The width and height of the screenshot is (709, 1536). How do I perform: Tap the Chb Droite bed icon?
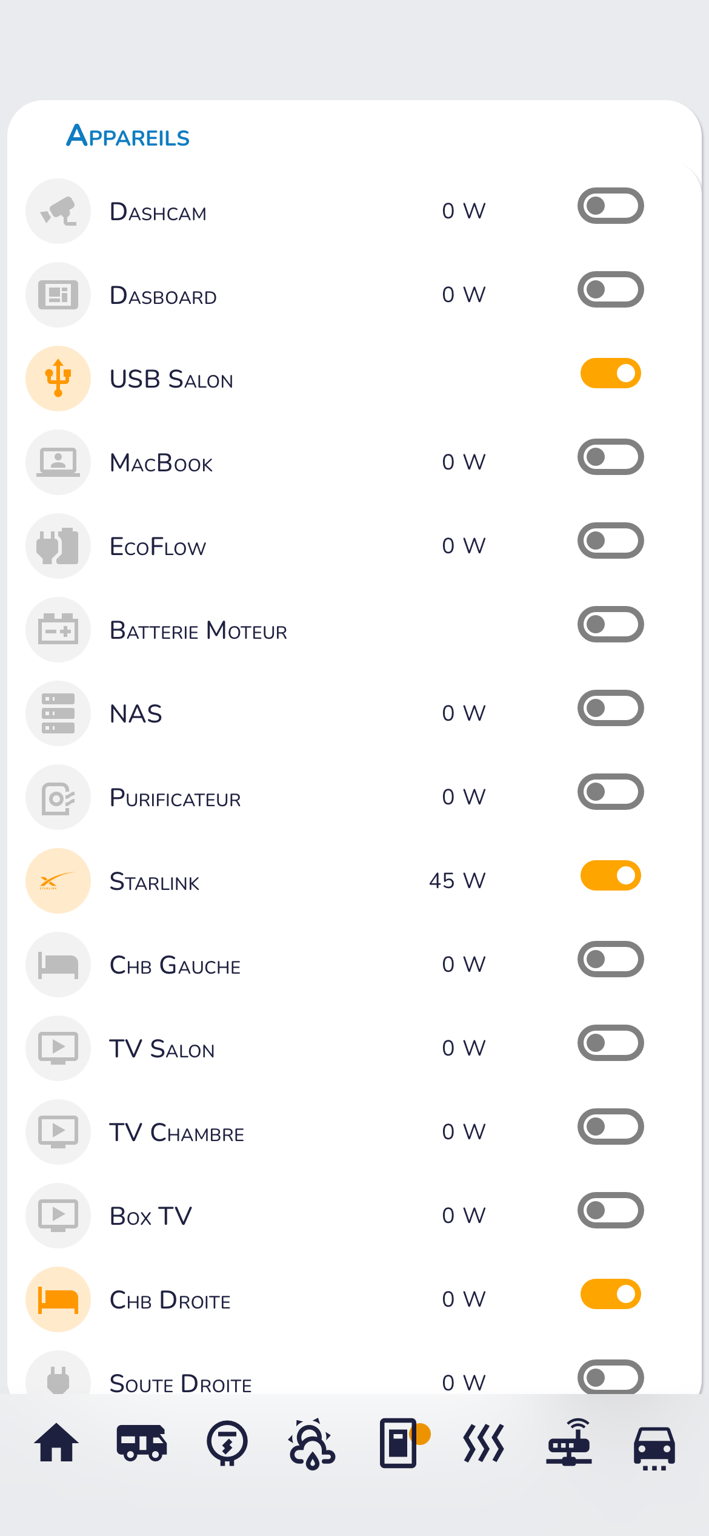tap(58, 1299)
